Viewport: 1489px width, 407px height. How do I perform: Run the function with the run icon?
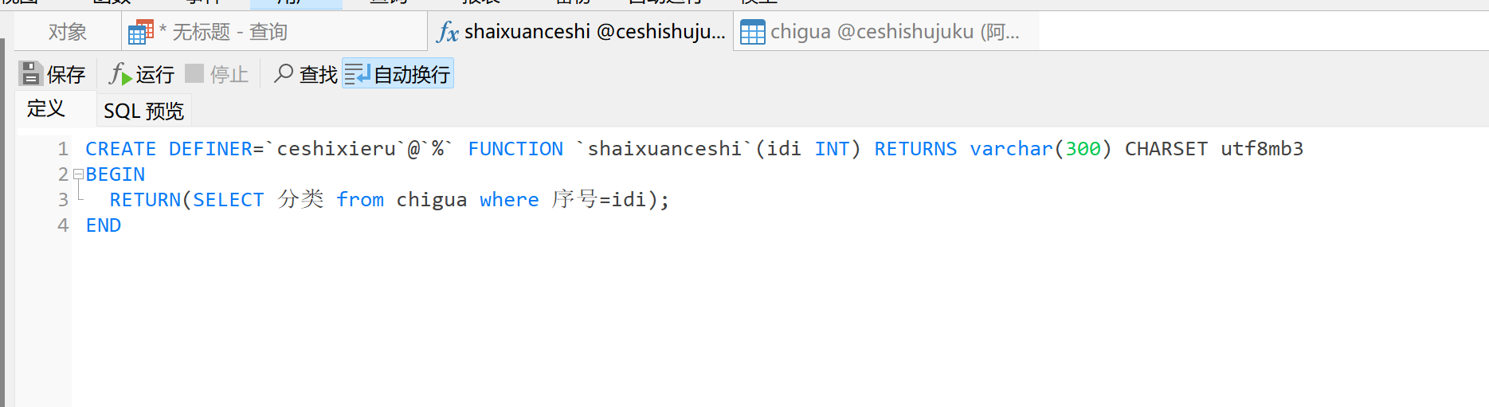click(x=120, y=74)
